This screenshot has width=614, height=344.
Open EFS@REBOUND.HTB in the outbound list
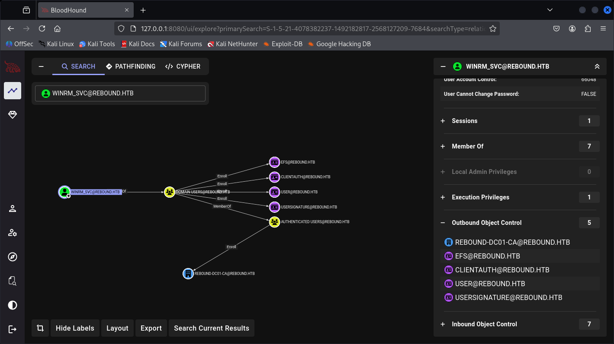487,256
